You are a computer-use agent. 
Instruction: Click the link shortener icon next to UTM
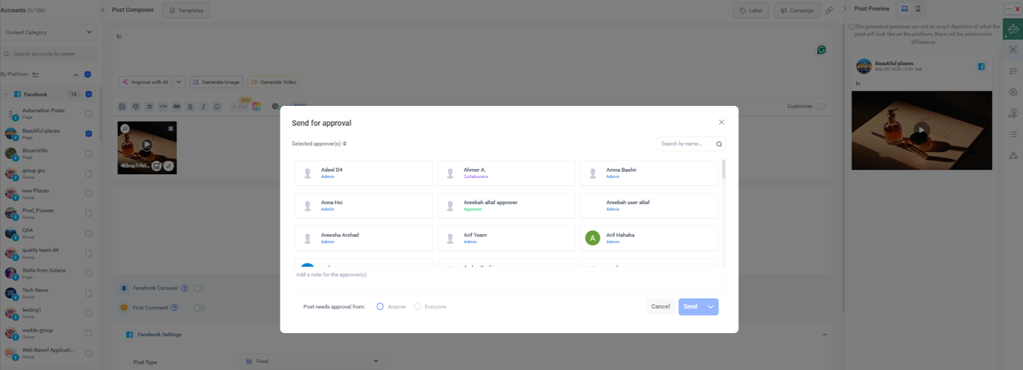pyautogui.click(x=176, y=107)
